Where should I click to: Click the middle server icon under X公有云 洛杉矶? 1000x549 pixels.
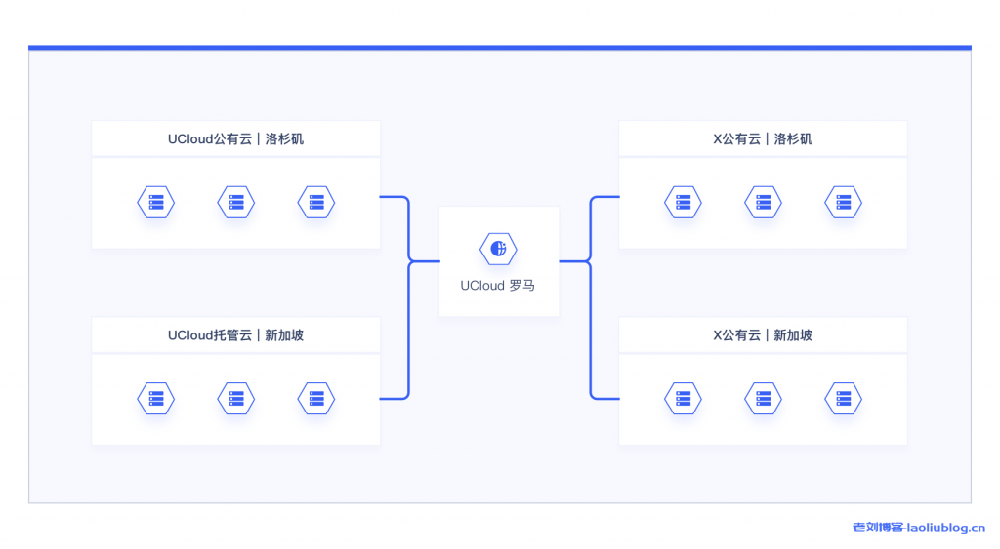[x=763, y=203]
